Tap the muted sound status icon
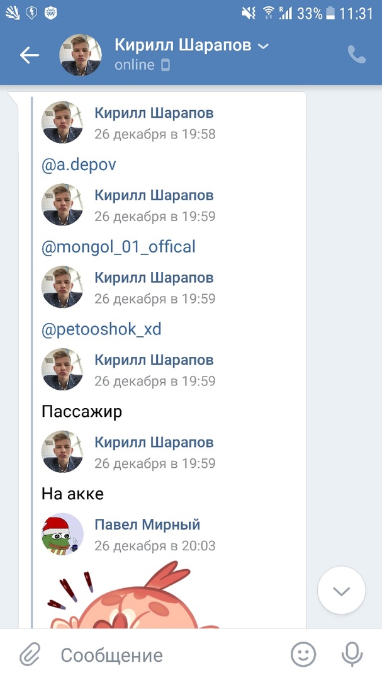The image size is (382, 680). point(249,13)
